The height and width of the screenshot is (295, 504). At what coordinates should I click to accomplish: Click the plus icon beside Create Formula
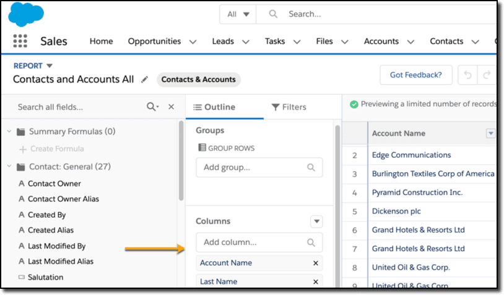(23, 149)
